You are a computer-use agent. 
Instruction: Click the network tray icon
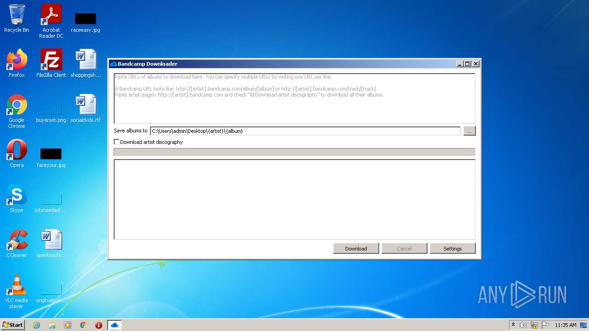tap(534, 325)
